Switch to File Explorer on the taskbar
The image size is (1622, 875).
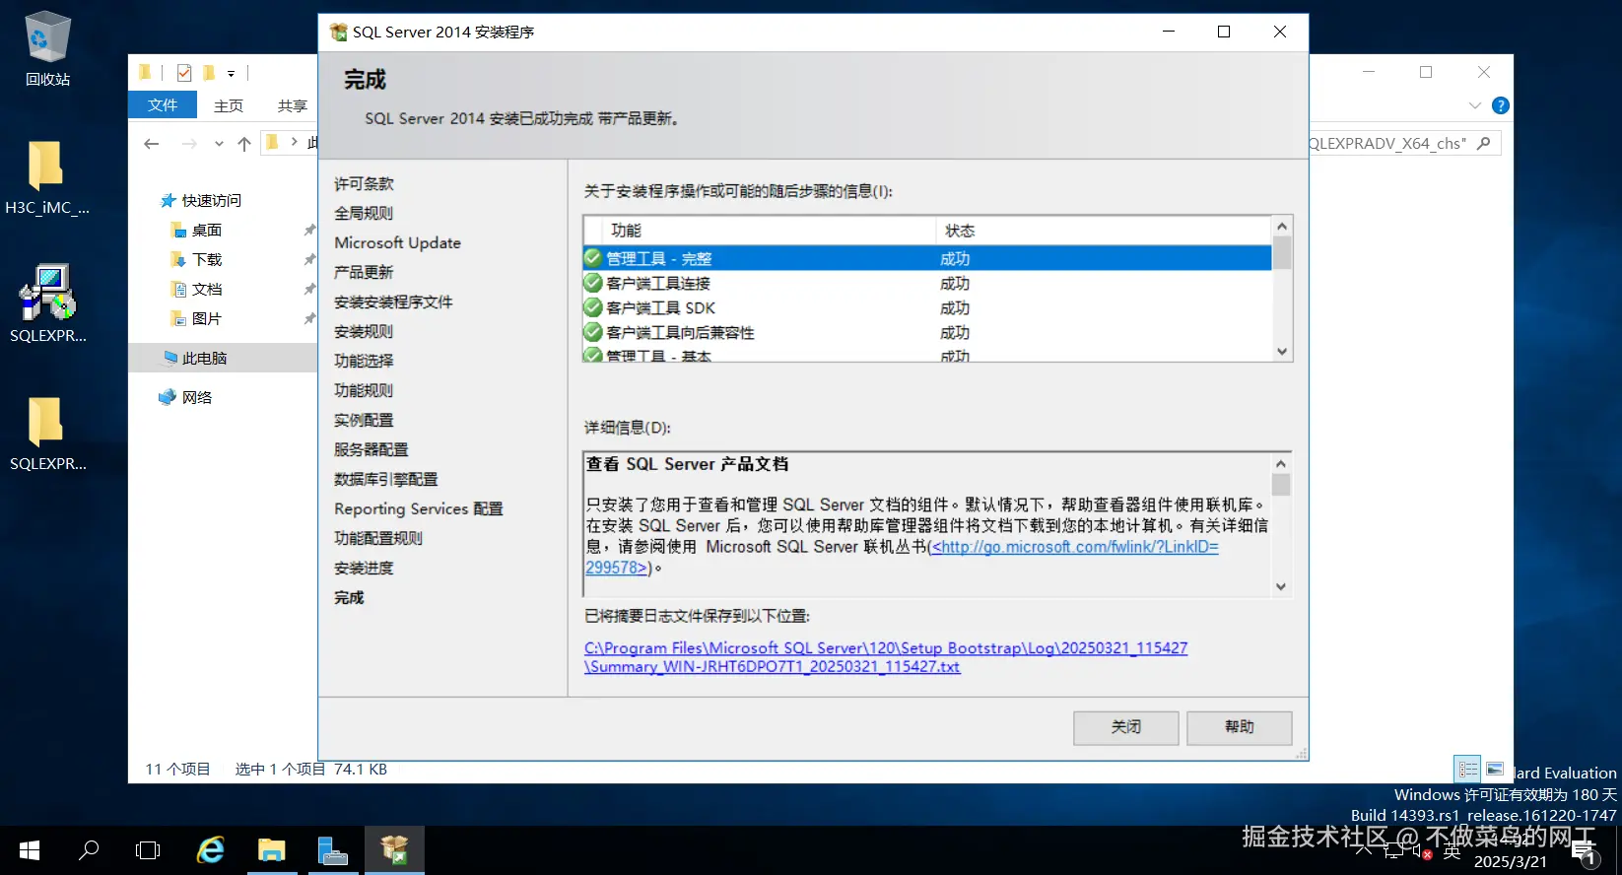[x=272, y=849]
